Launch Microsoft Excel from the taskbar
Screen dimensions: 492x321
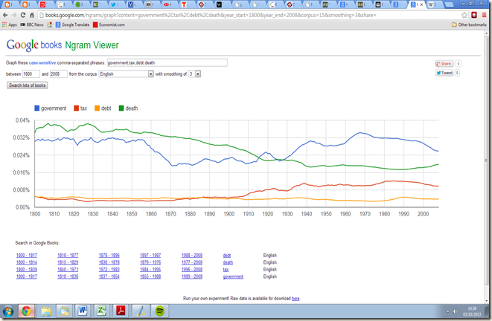coord(101,311)
